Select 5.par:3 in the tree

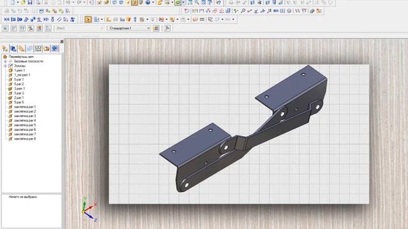point(18,94)
